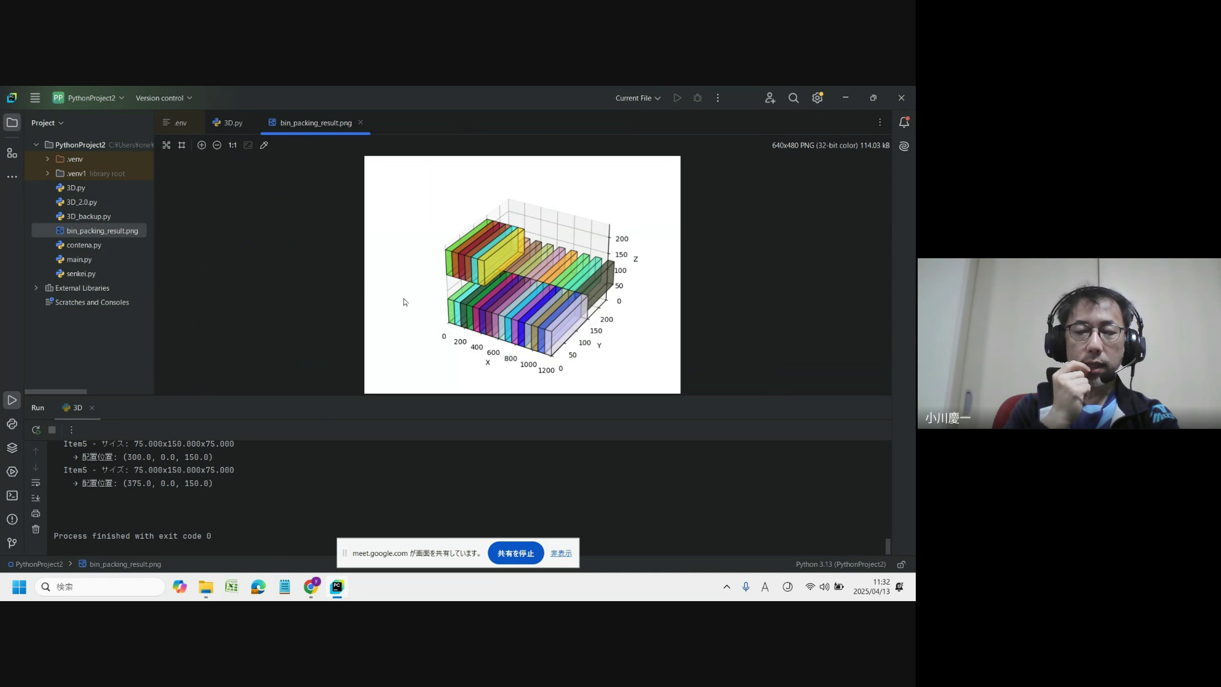Viewport: 1221px width, 687px height.
Task: Toggle grid display in image viewer
Action: (182, 146)
